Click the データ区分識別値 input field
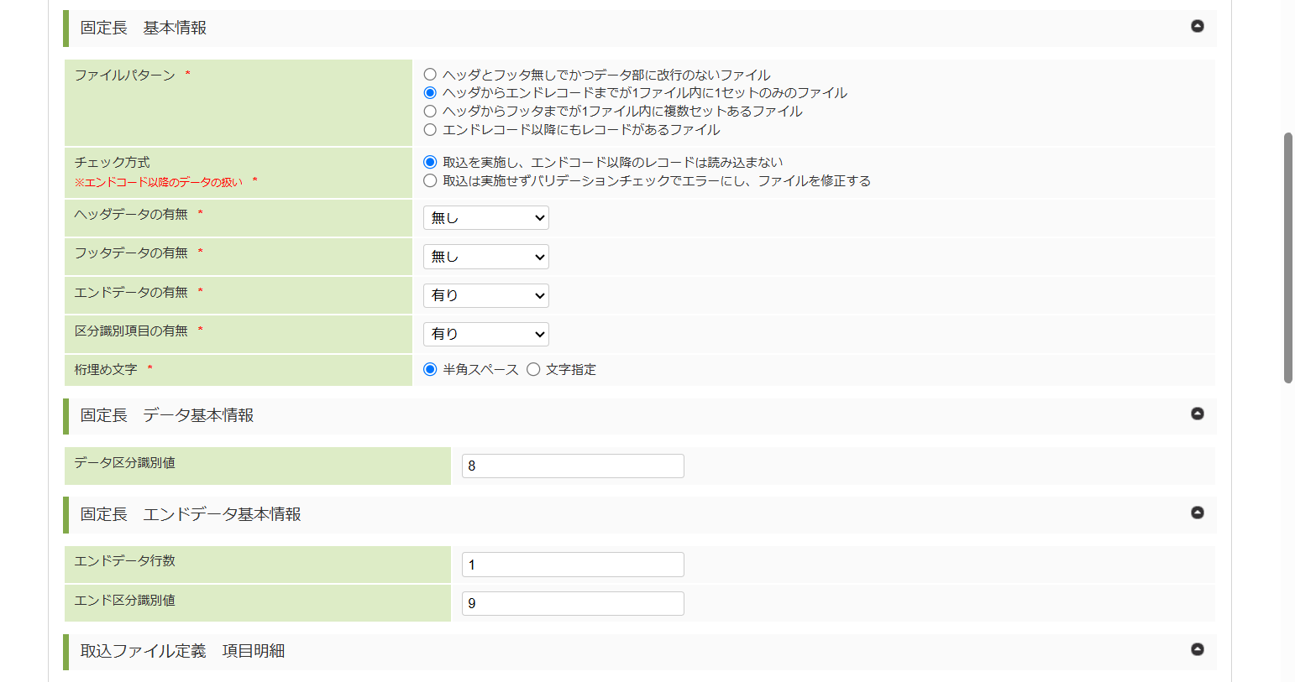 [573, 466]
